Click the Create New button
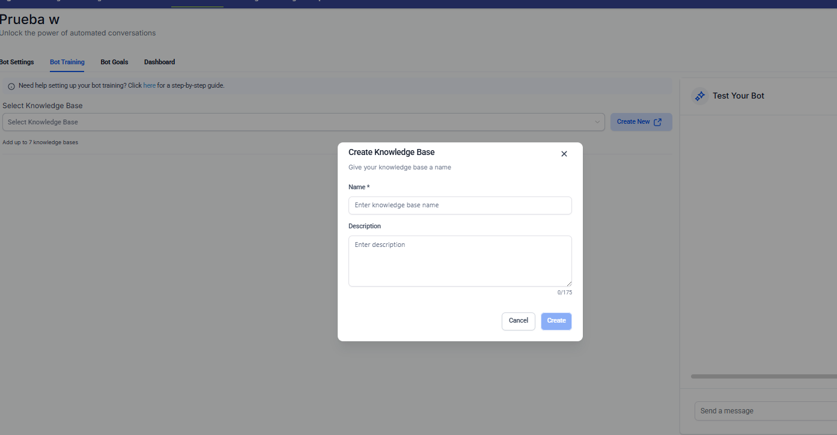The width and height of the screenshot is (837, 435). pos(641,122)
